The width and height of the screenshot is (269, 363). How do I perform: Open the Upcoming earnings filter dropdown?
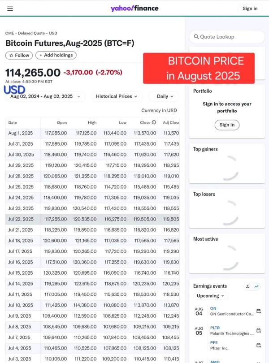coord(211,296)
